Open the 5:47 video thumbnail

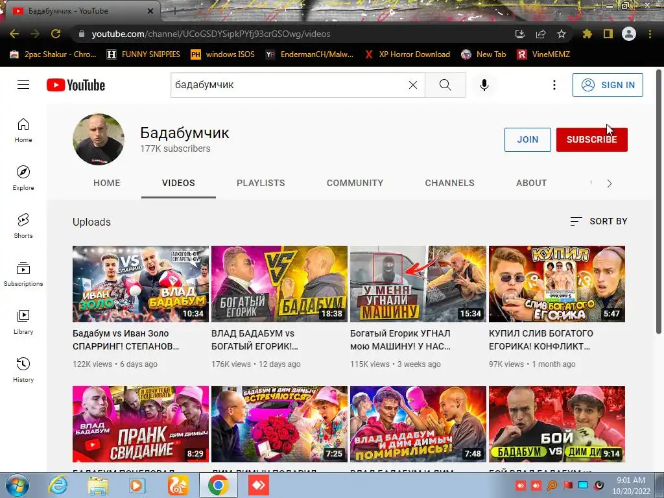(x=557, y=284)
